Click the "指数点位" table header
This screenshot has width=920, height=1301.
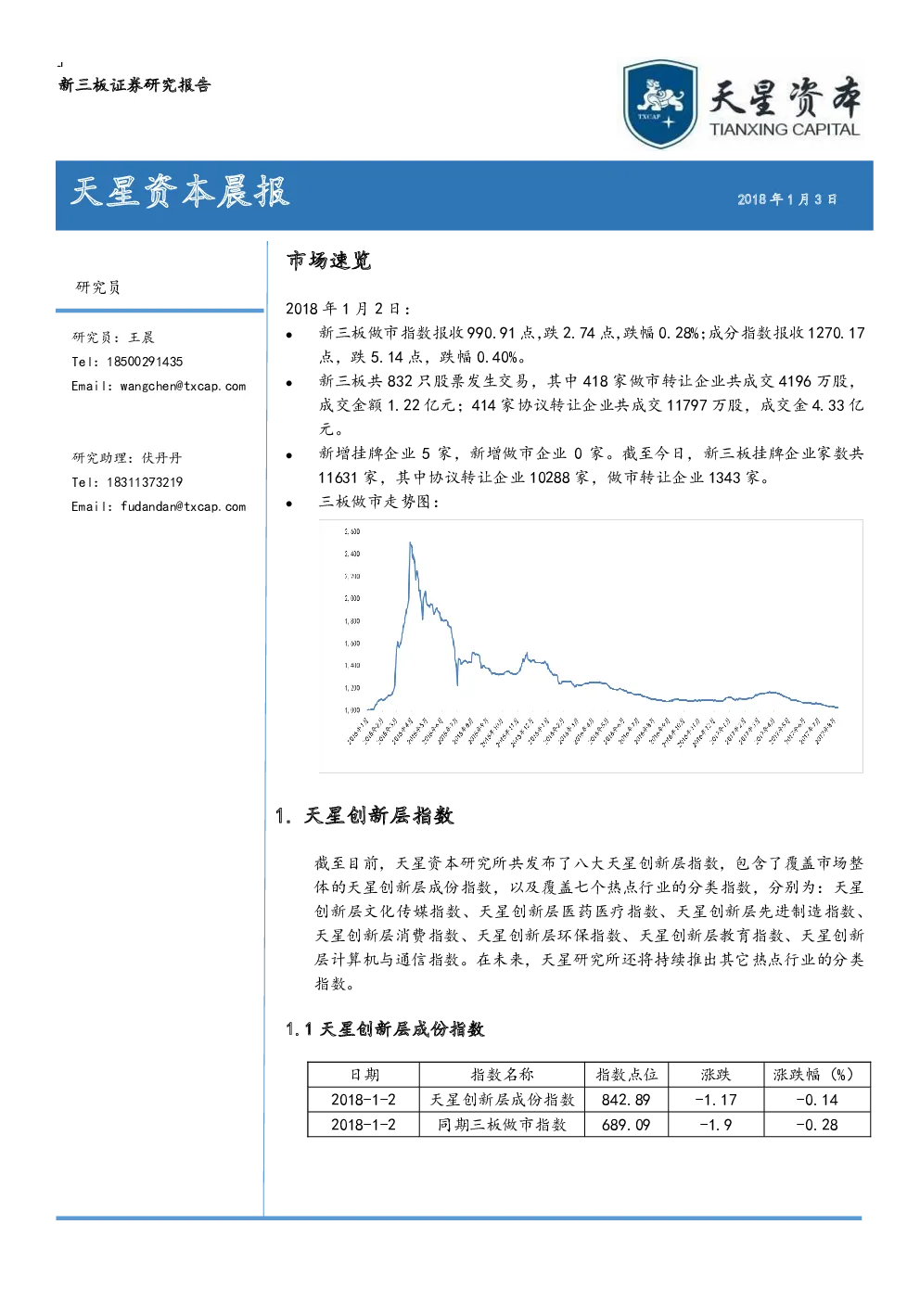pos(626,1075)
